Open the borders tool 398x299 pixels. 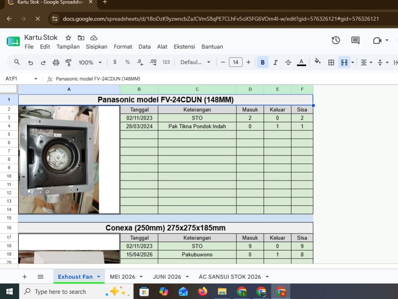pyautogui.click(x=331, y=62)
